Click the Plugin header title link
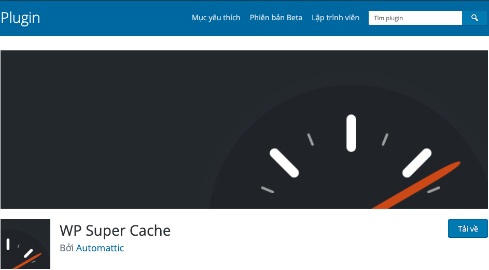This screenshot has width=489, height=270. (20, 18)
